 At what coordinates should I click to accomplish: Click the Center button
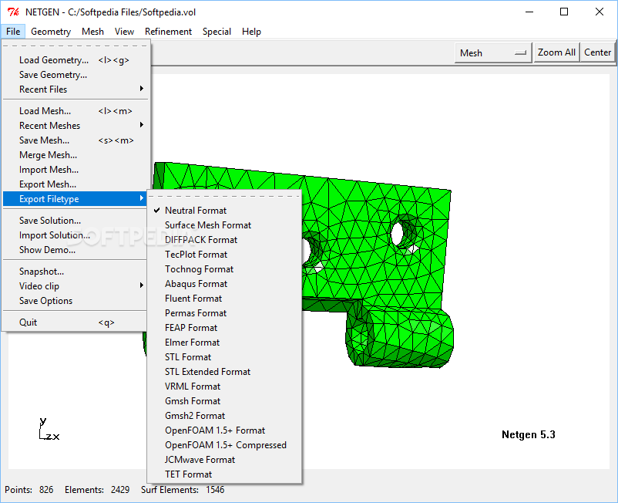click(x=597, y=52)
